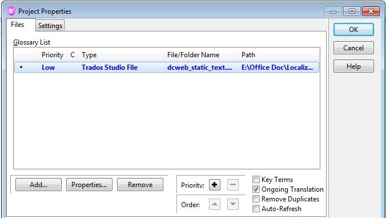Move glossary up in order
The height and width of the screenshot is (218, 386).
[x=215, y=204]
